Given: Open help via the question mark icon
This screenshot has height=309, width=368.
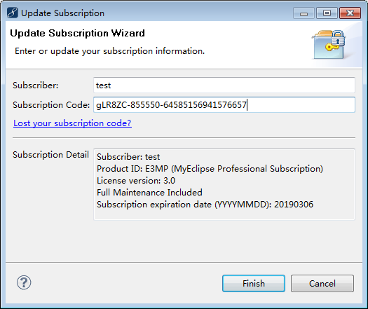Looking at the screenshot, I should pos(24,282).
